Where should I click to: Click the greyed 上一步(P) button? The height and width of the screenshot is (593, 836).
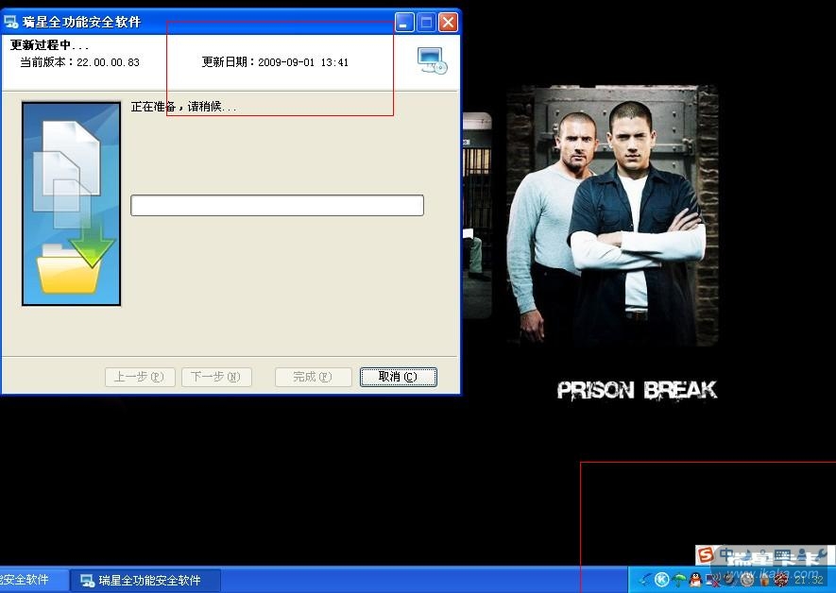(x=140, y=377)
